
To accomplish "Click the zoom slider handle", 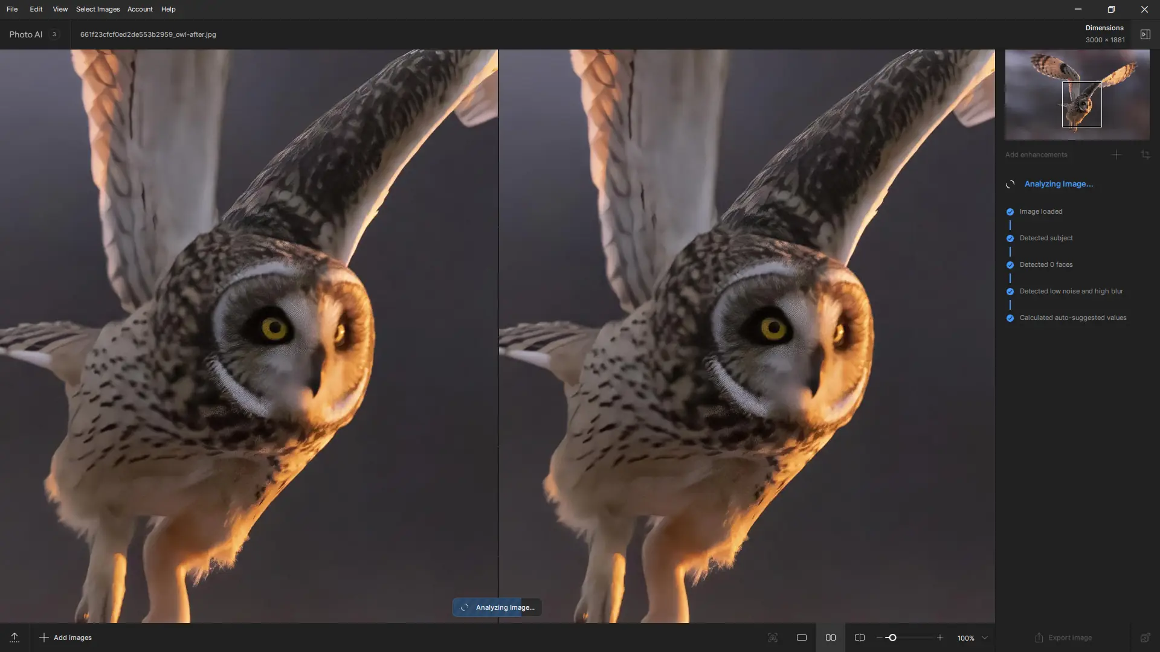I will click(x=892, y=638).
